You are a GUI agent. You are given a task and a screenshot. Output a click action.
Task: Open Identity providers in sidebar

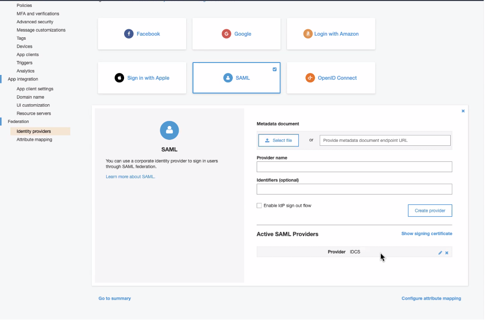tap(40, 131)
